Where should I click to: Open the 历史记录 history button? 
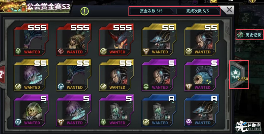point(249,35)
